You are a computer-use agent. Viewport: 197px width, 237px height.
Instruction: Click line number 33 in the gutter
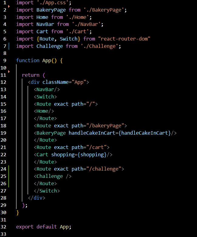coord(3,234)
